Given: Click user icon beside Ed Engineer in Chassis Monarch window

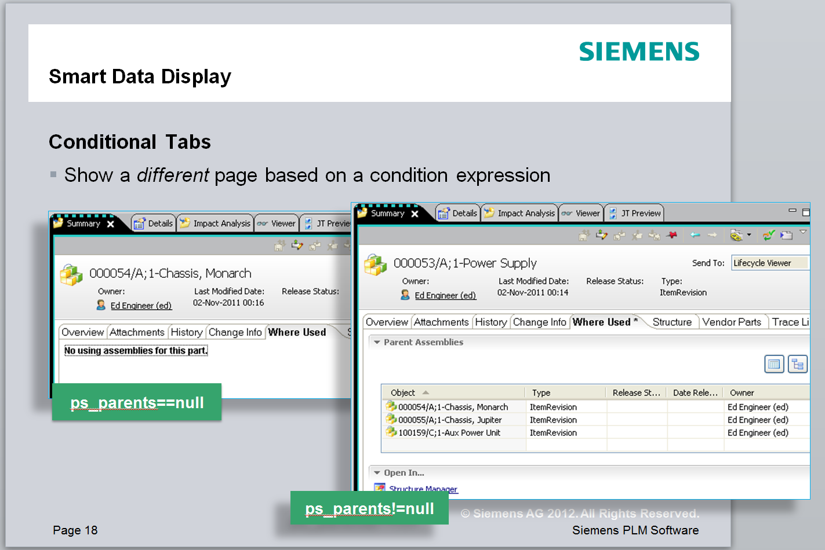Looking at the screenshot, I should (x=101, y=305).
